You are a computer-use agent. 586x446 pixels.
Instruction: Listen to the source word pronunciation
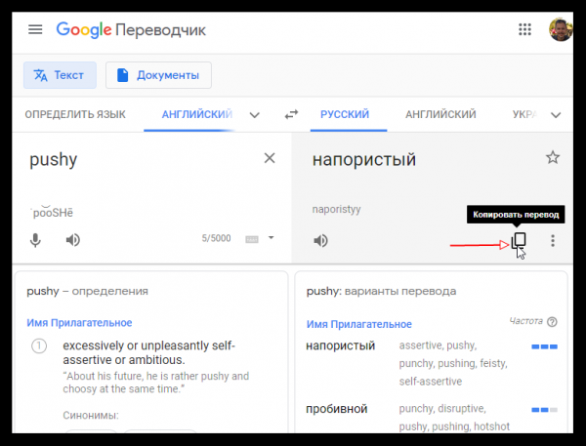coord(72,239)
